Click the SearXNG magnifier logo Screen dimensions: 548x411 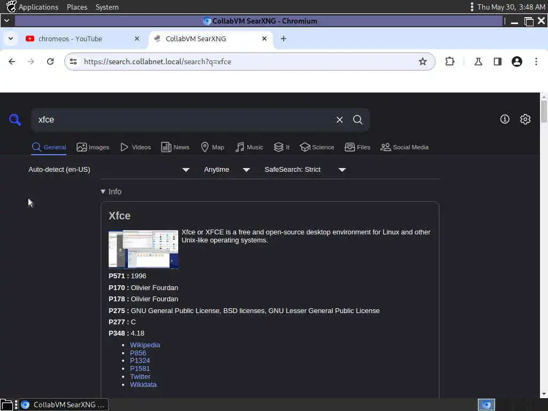(x=15, y=119)
